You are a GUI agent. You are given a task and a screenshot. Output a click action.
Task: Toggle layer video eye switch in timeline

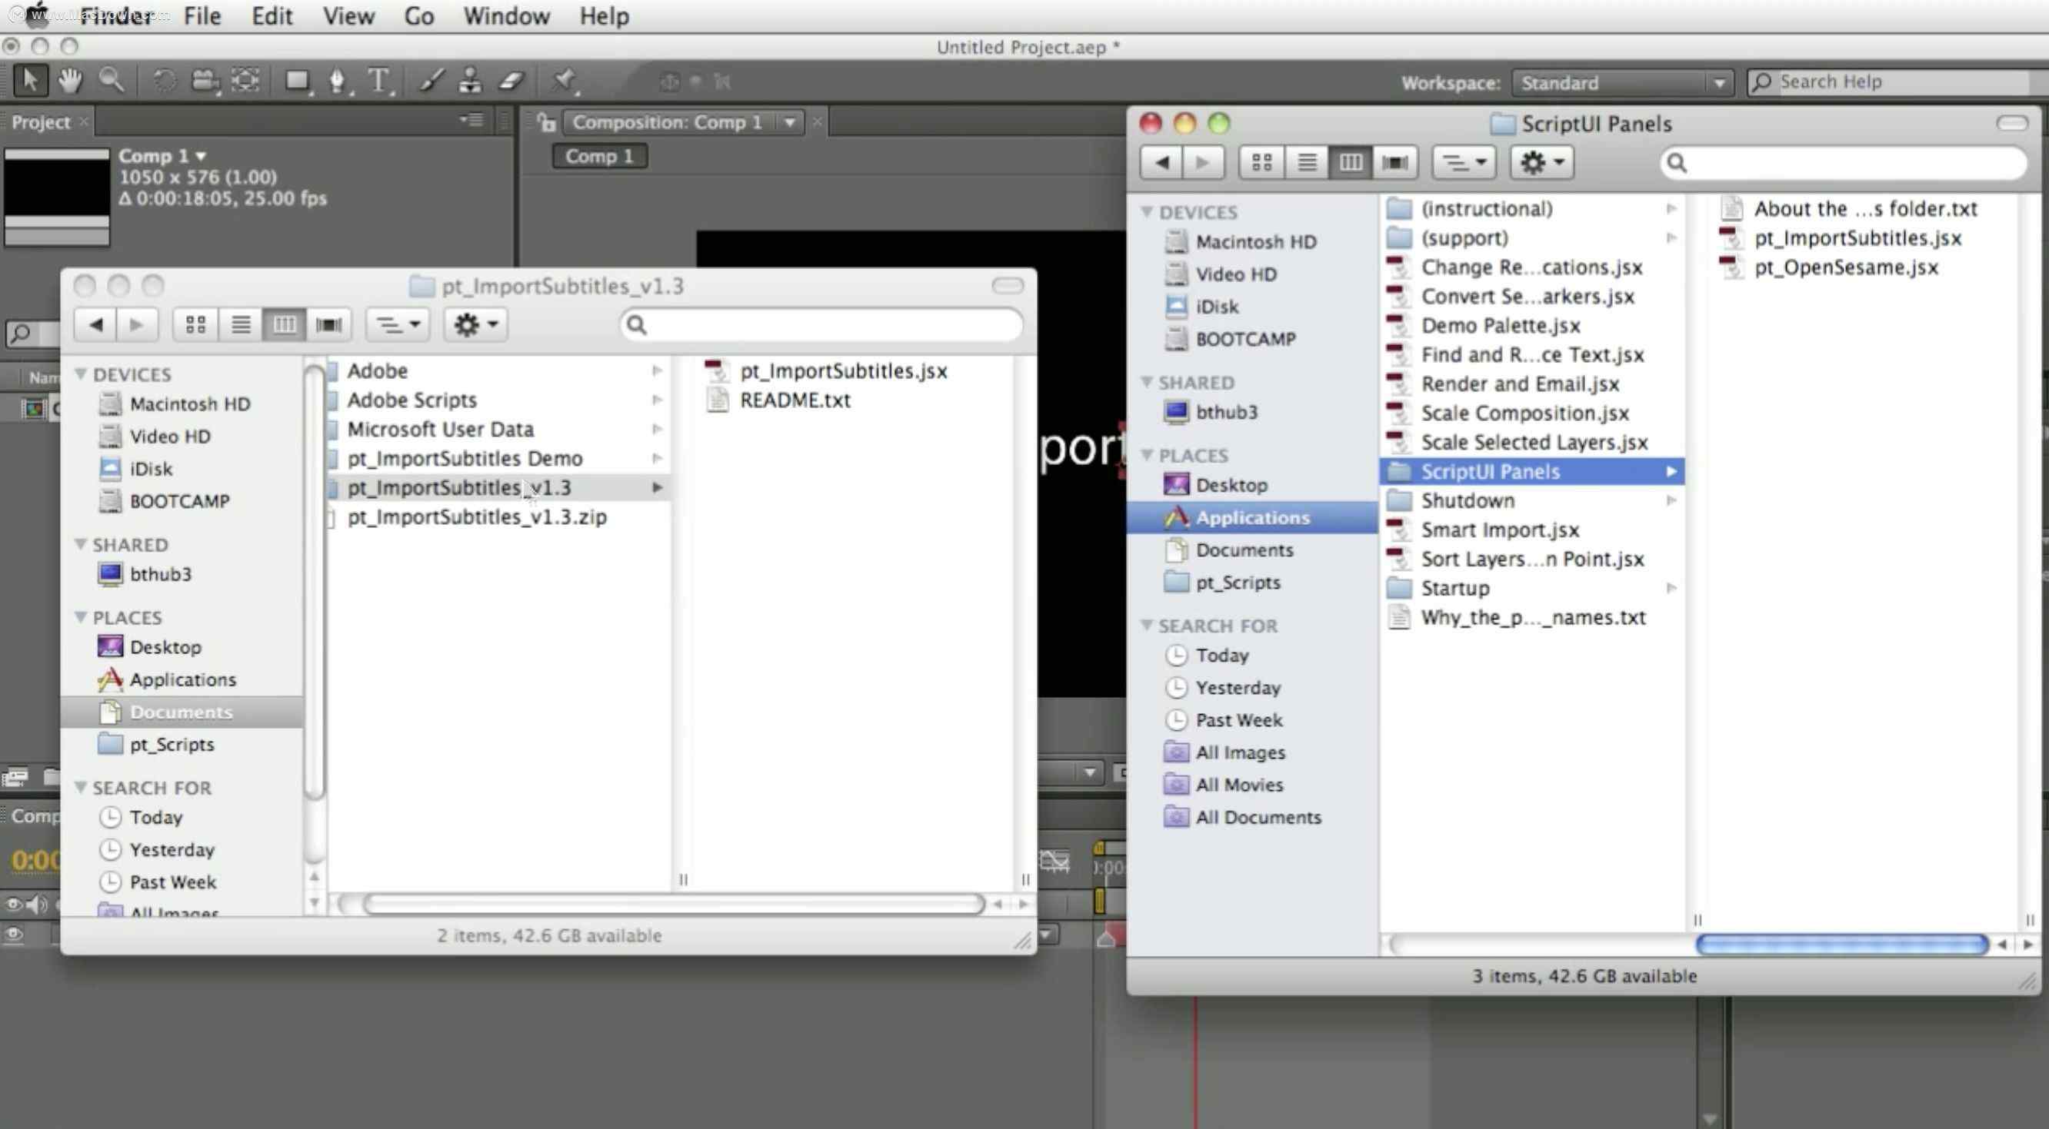coord(14,935)
